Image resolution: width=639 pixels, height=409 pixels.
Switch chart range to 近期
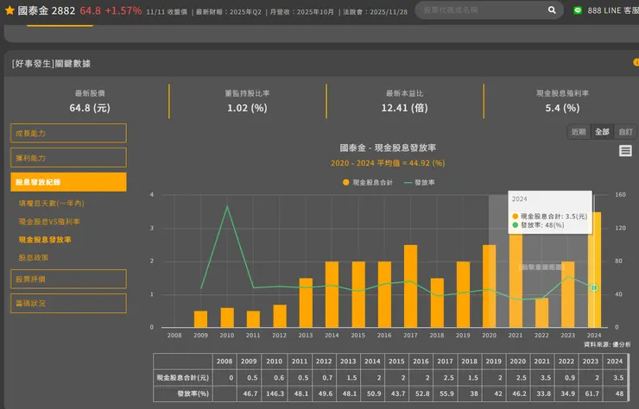click(579, 131)
